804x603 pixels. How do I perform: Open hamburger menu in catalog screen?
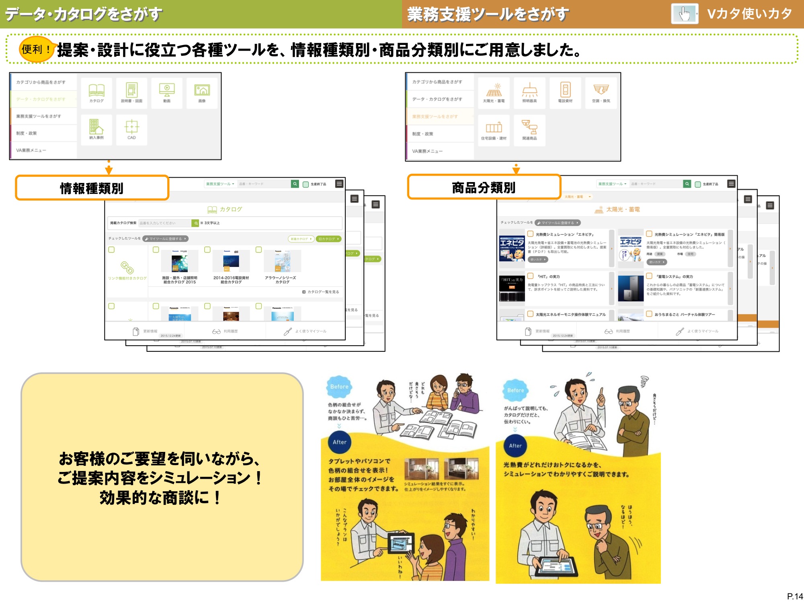point(339,184)
